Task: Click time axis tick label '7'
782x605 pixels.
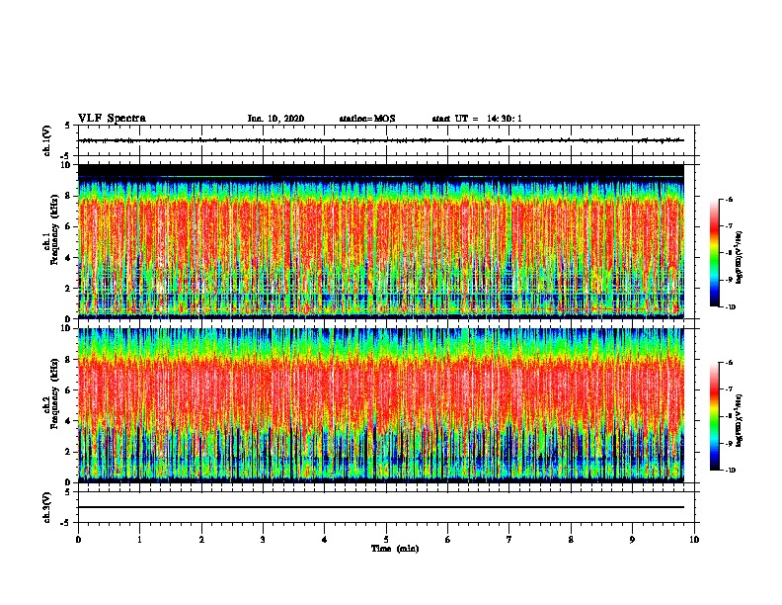Action: (509, 540)
